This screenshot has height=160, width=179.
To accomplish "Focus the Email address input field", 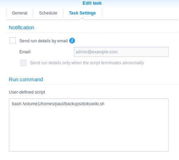I will pyautogui.click(x=121, y=52).
